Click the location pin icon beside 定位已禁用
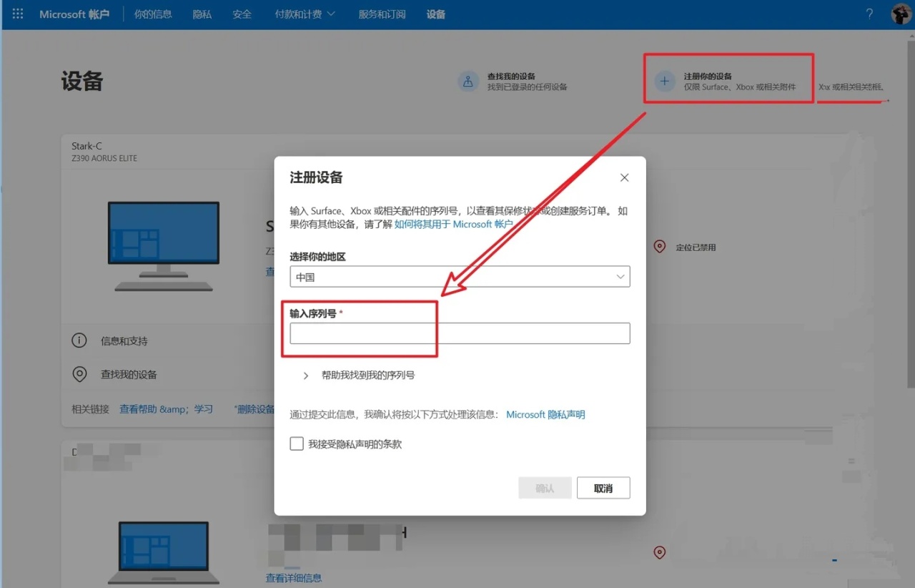This screenshot has height=588, width=915. point(660,247)
